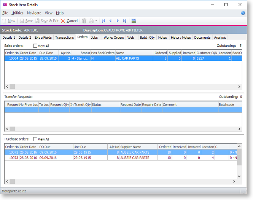253x200 pixels.
Task: Tick View All for purchase orders
Action: (x=36, y=139)
